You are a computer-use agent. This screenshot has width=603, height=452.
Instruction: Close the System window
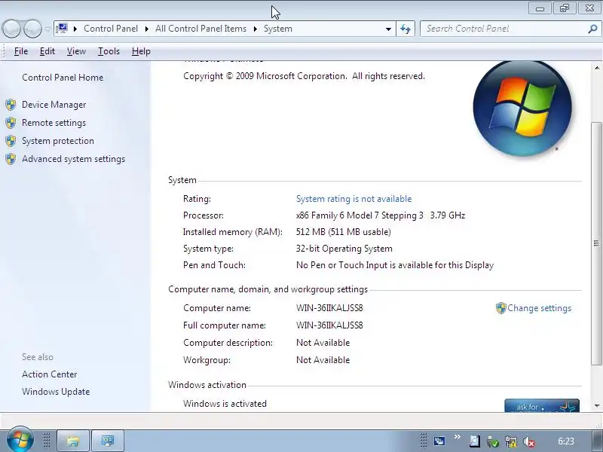click(589, 8)
